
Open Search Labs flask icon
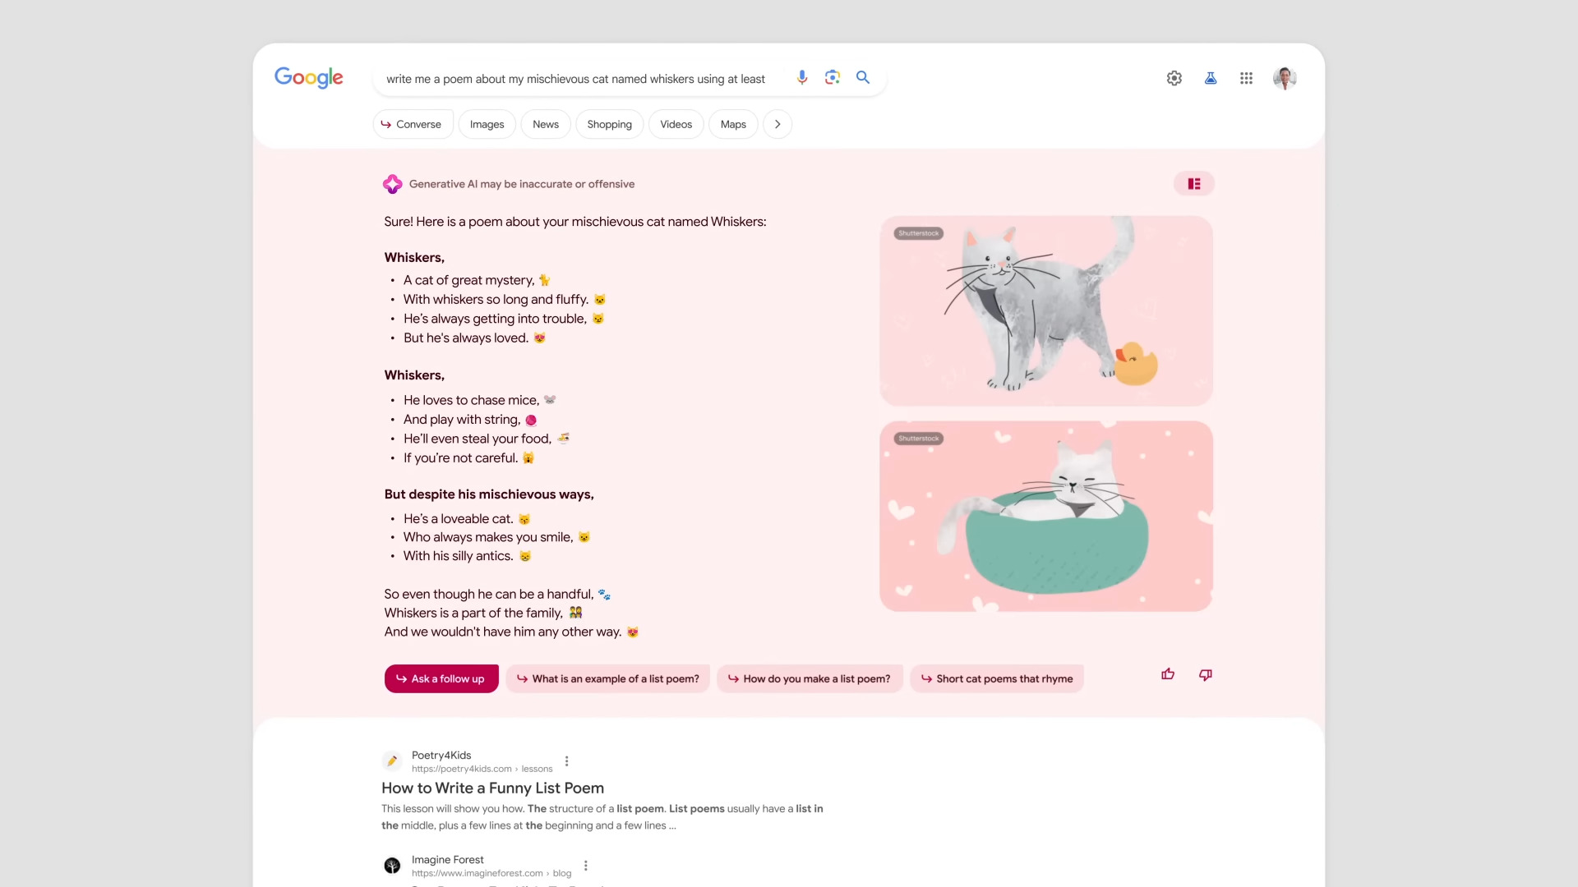click(x=1211, y=78)
